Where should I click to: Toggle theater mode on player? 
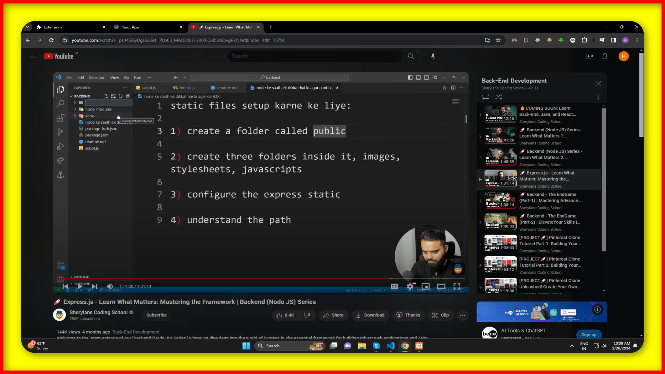click(441, 286)
